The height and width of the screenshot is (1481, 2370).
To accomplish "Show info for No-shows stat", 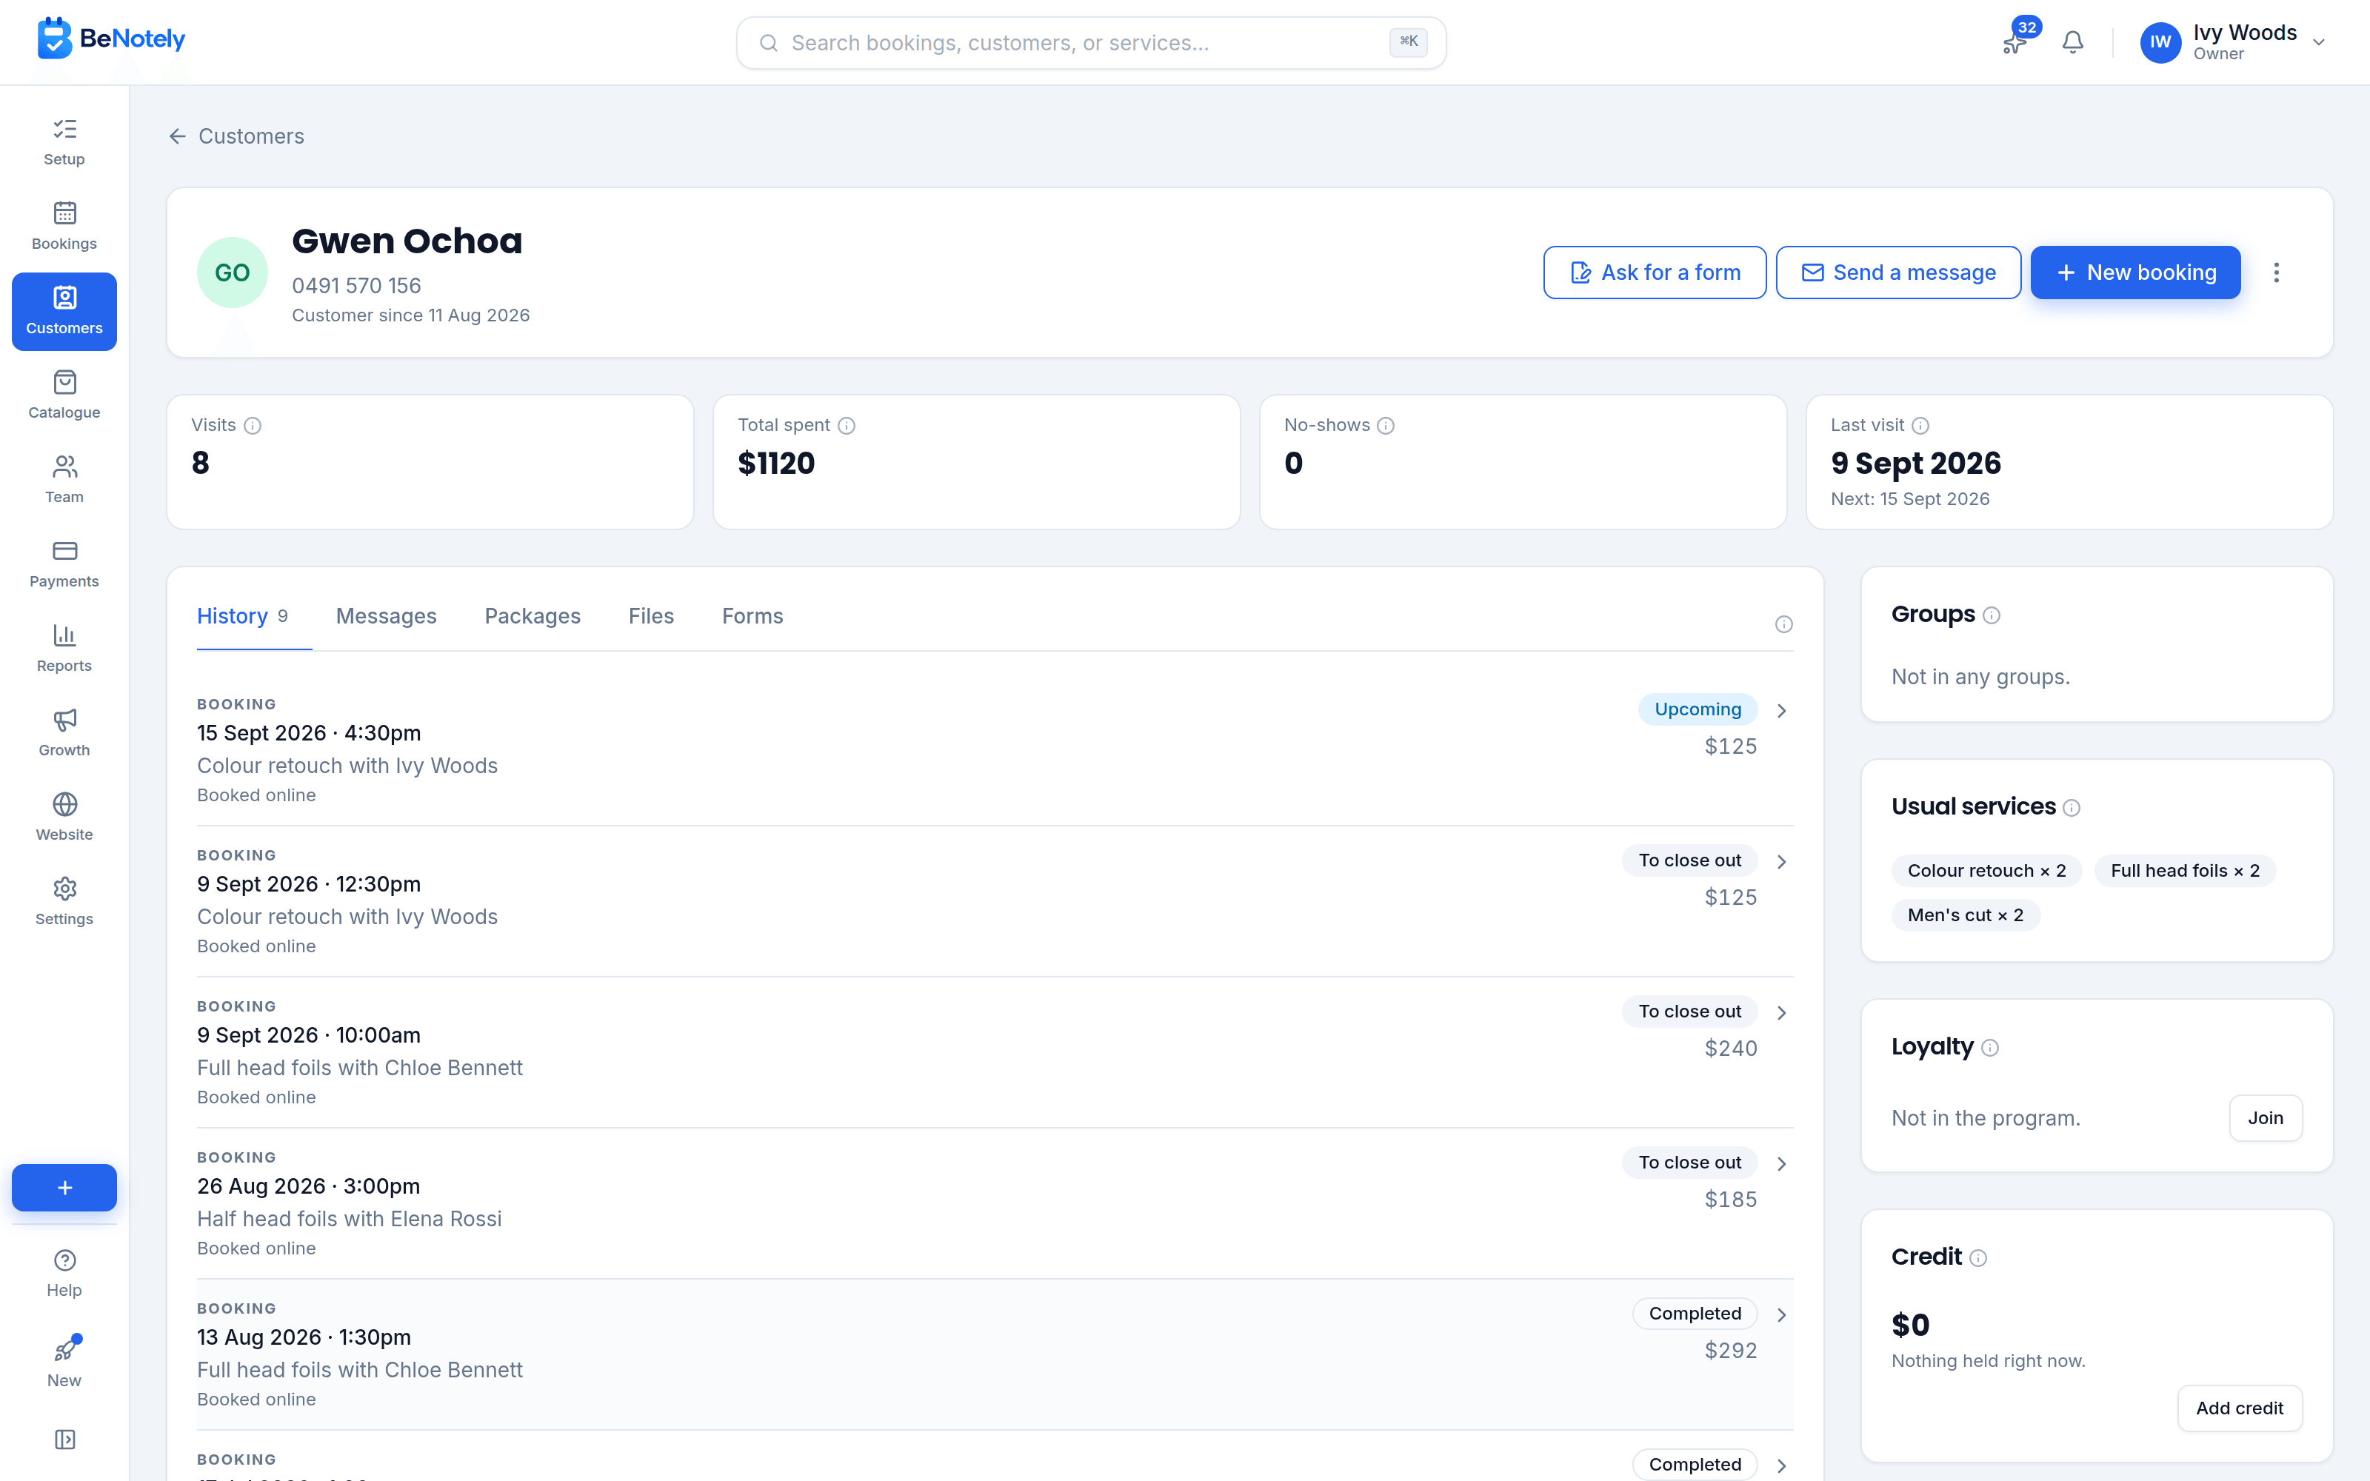I will coord(1386,425).
